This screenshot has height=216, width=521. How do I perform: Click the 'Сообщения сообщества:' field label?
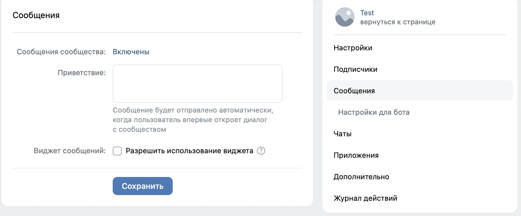(61, 52)
